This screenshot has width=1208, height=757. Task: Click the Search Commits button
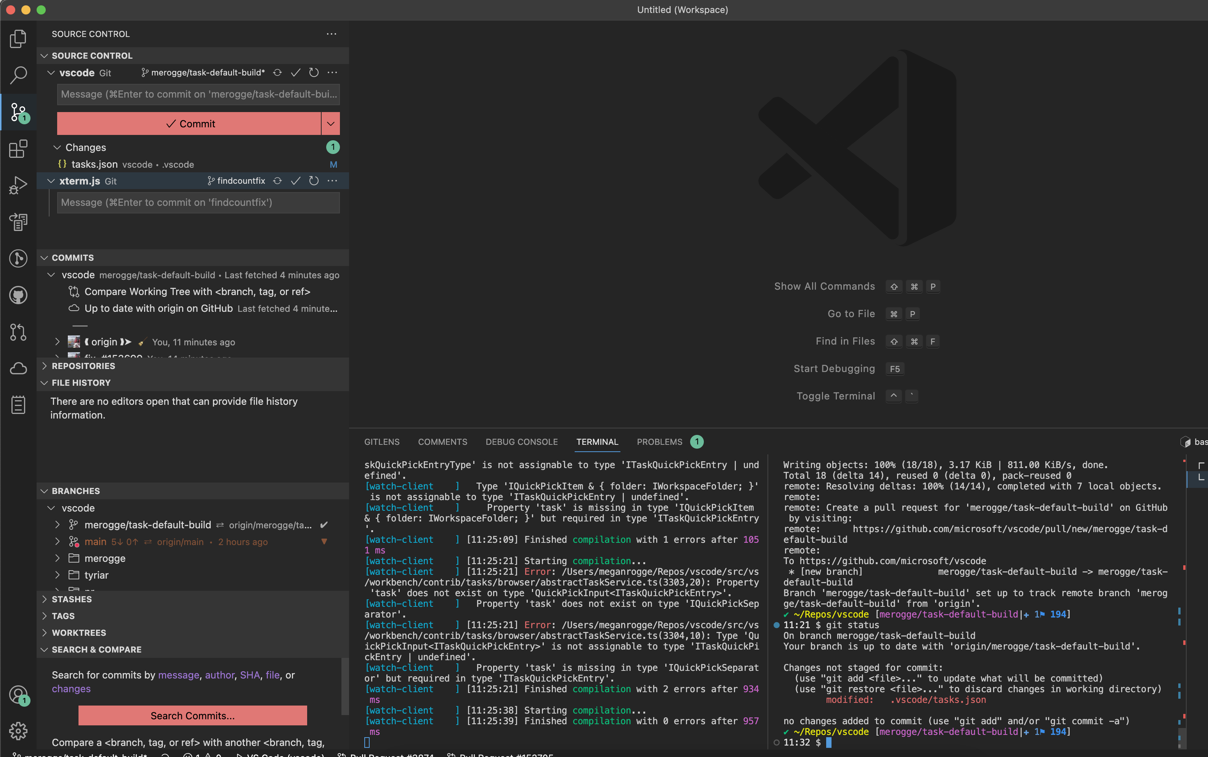193,715
